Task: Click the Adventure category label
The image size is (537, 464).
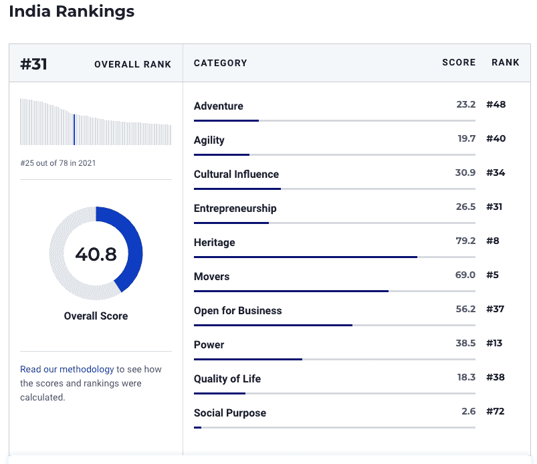Action: 218,106
